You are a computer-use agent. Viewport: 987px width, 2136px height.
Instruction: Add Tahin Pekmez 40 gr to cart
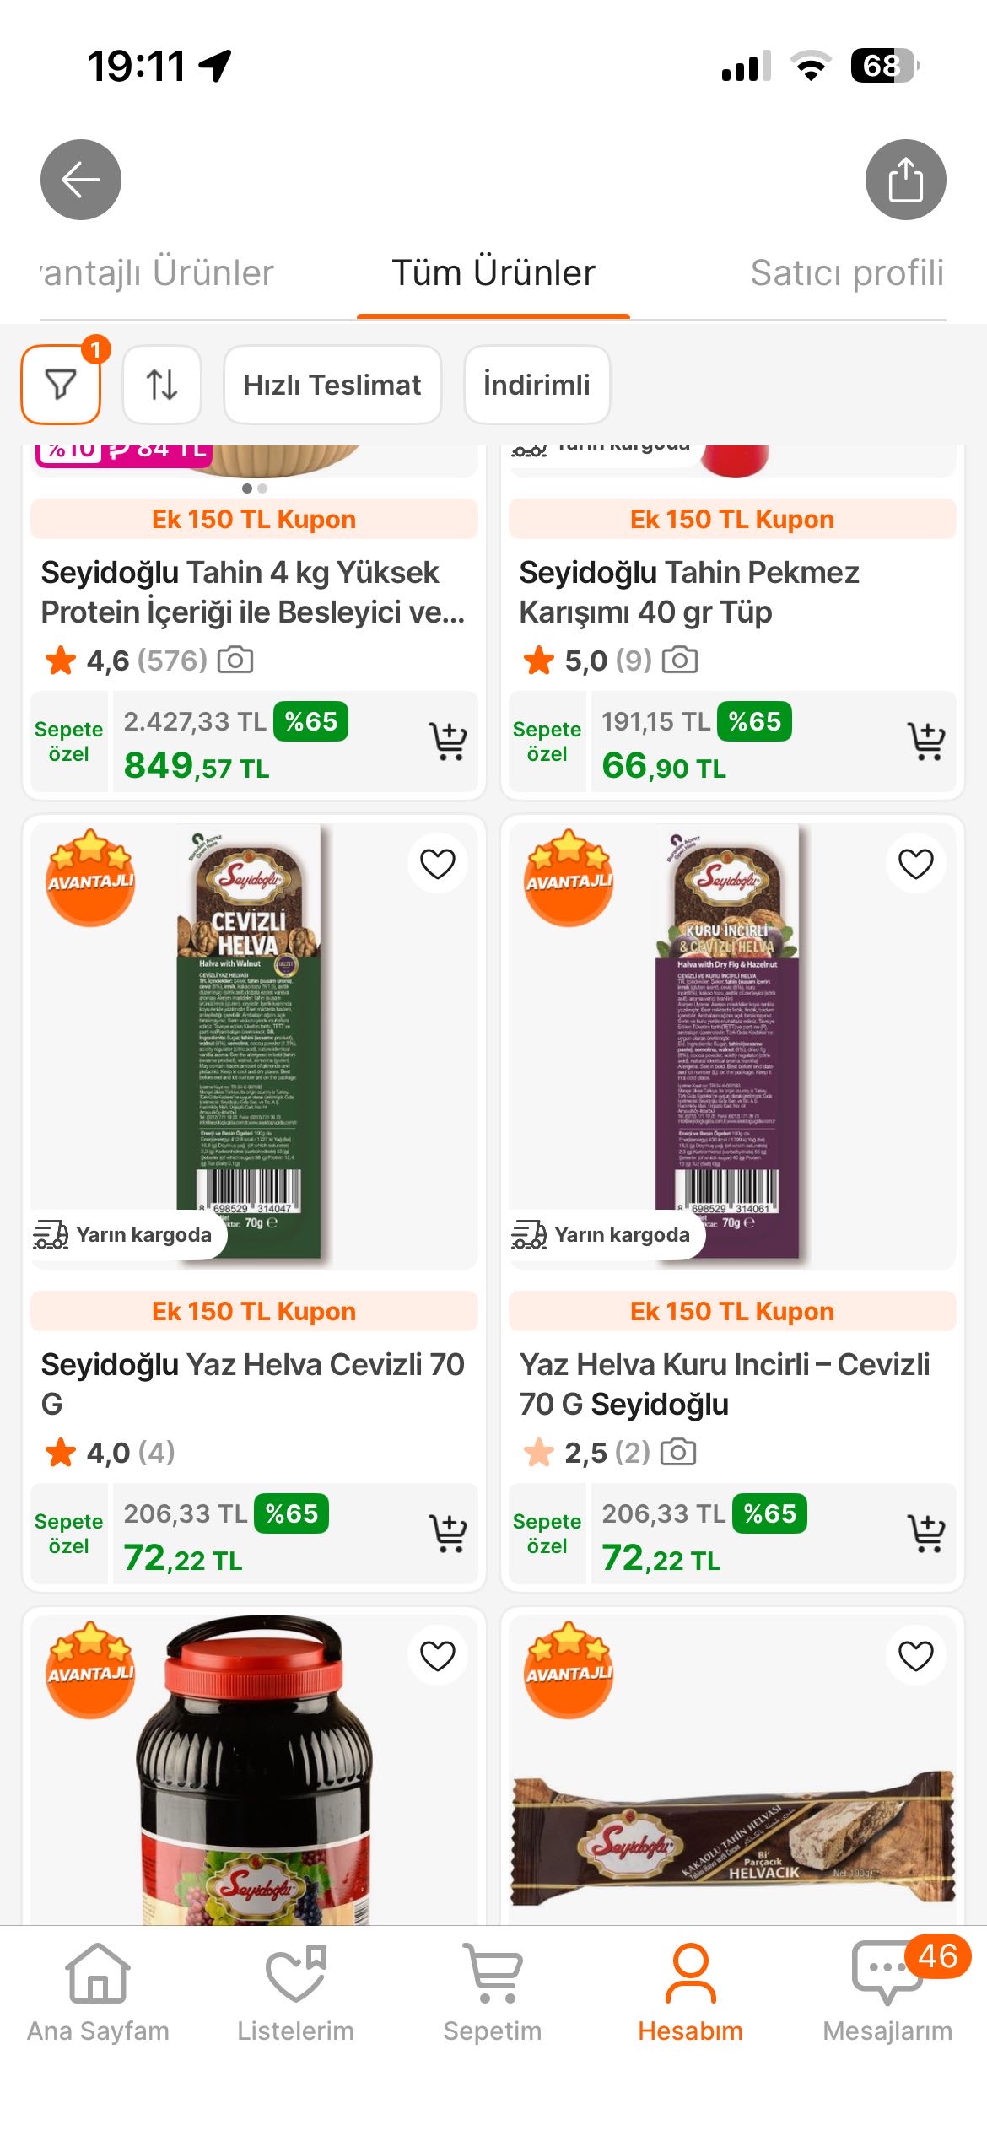click(926, 742)
